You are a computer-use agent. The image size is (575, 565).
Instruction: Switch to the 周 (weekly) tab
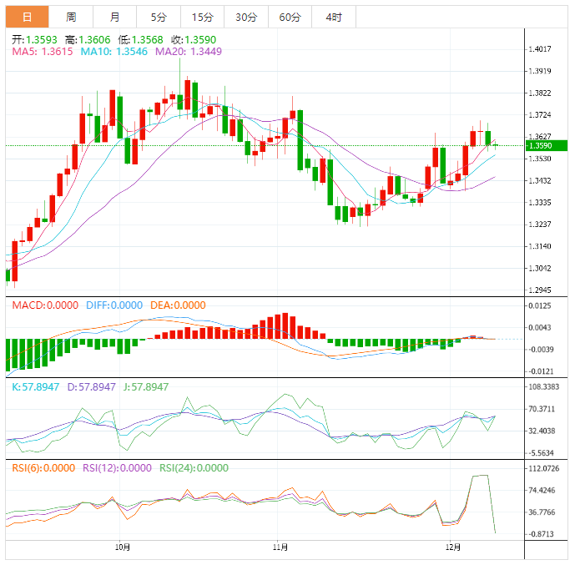pyautogui.click(x=71, y=17)
